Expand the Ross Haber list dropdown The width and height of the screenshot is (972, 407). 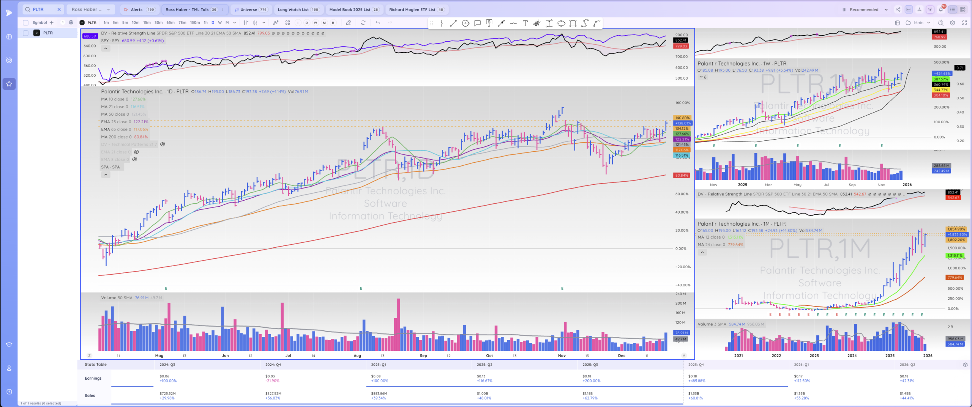pyautogui.click(x=108, y=9)
